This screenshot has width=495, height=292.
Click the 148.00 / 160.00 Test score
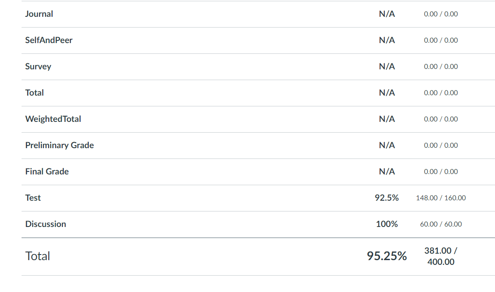441,198
